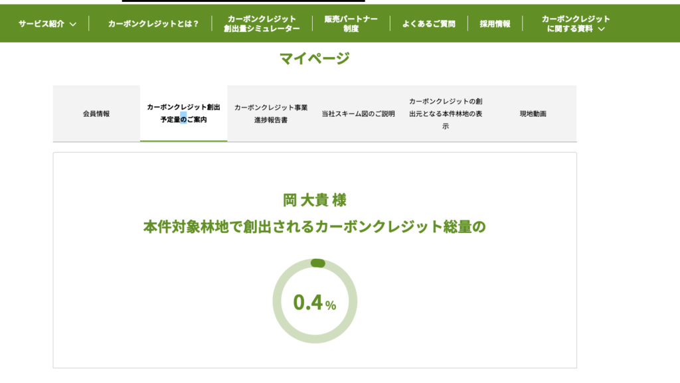Go to 販売パートナー制度 in the navigation
The height and width of the screenshot is (383, 680).
[351, 24]
